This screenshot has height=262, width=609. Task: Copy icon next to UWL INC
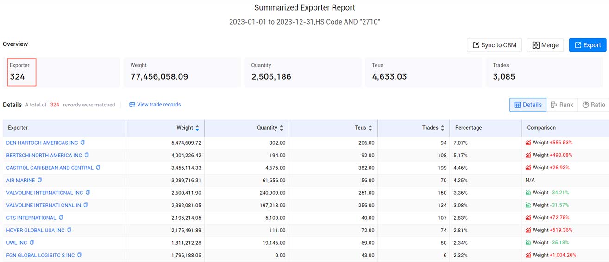coord(32,243)
